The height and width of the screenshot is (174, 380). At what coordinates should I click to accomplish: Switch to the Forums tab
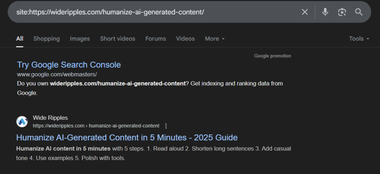tap(155, 39)
